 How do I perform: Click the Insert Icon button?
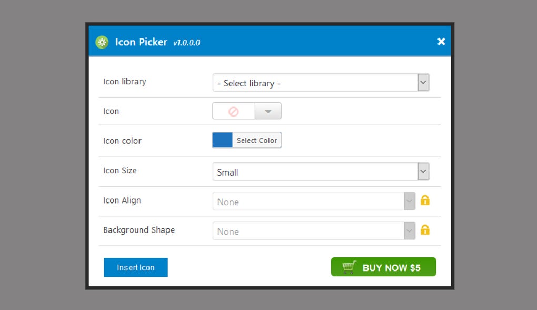136,267
